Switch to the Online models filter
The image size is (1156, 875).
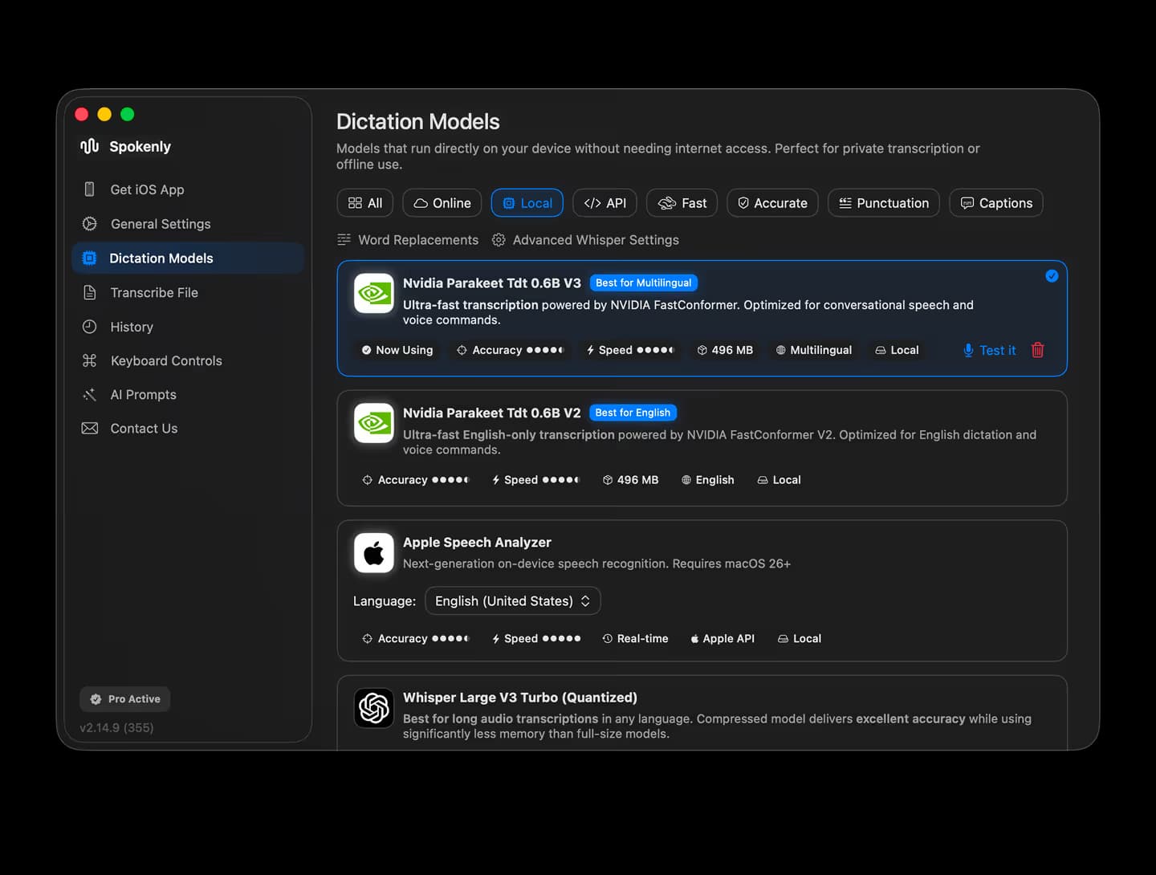pos(442,202)
